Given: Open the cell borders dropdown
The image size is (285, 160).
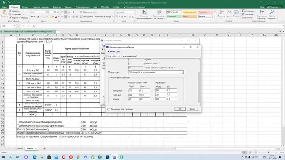Looking at the screenshot, I should point(47,17).
